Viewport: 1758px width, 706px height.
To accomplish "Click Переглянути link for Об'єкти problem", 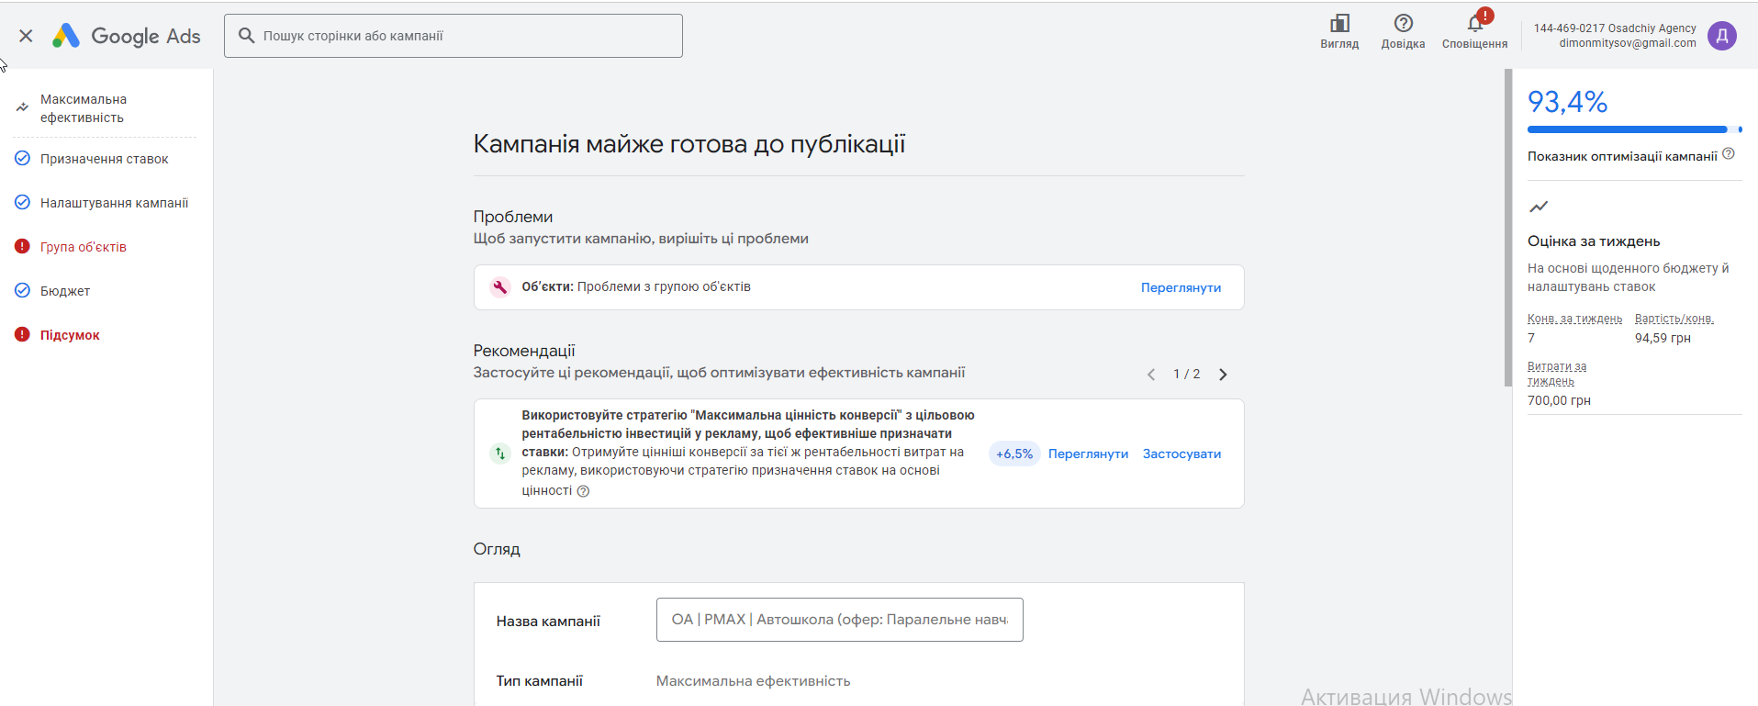I will (1181, 287).
